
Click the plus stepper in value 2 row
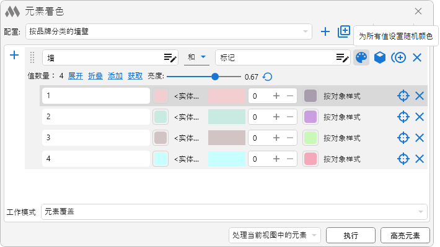[276, 117]
